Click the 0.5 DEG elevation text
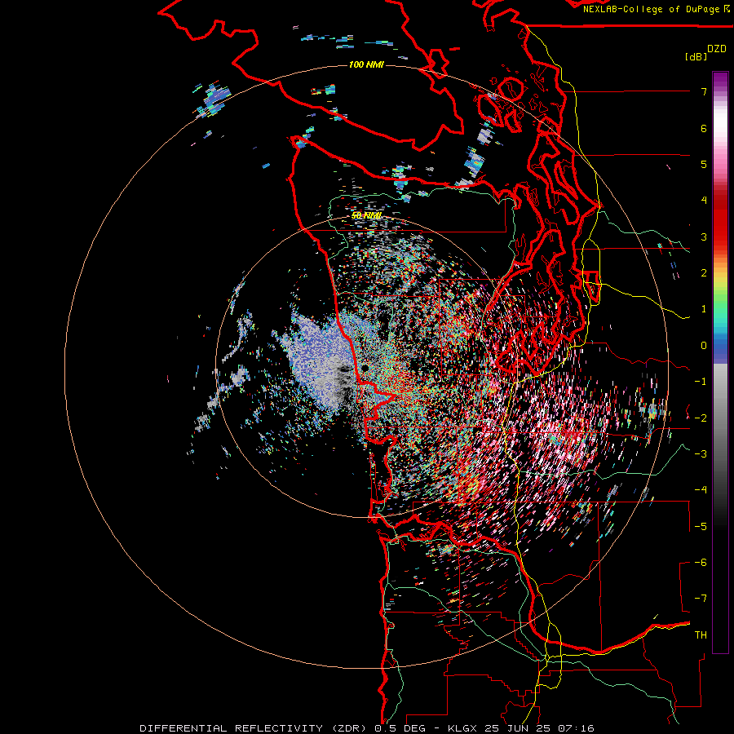734x734 pixels. point(400,728)
